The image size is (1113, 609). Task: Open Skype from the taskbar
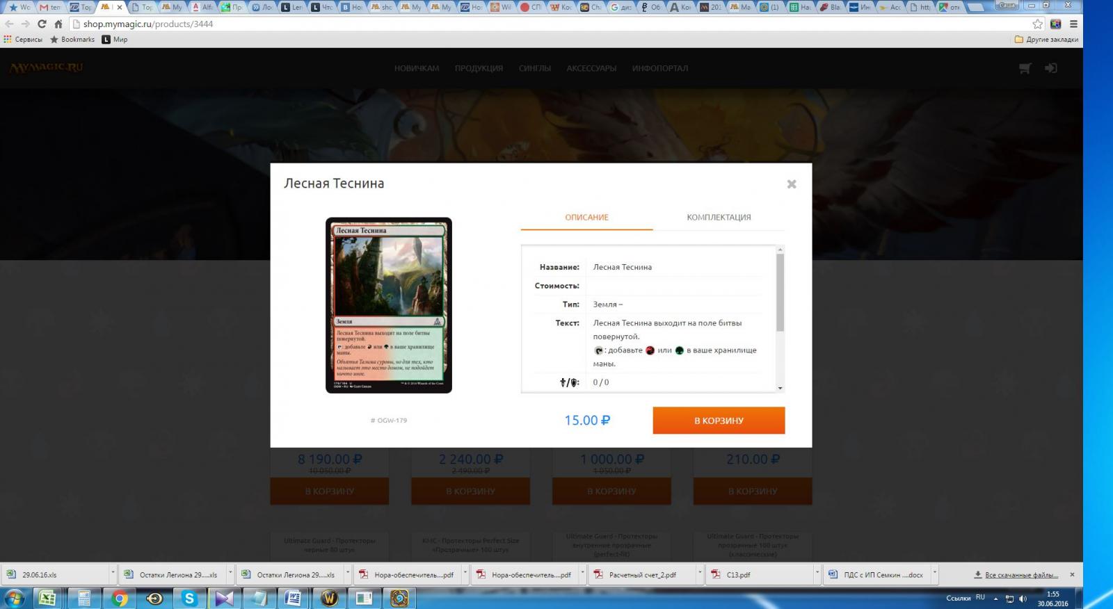189,598
